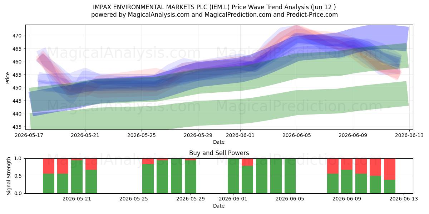Click the green bar above the 2026-05-29 tick in Powers chart
Viewport: 429px width, 214px height.
pyautogui.click(x=191, y=177)
